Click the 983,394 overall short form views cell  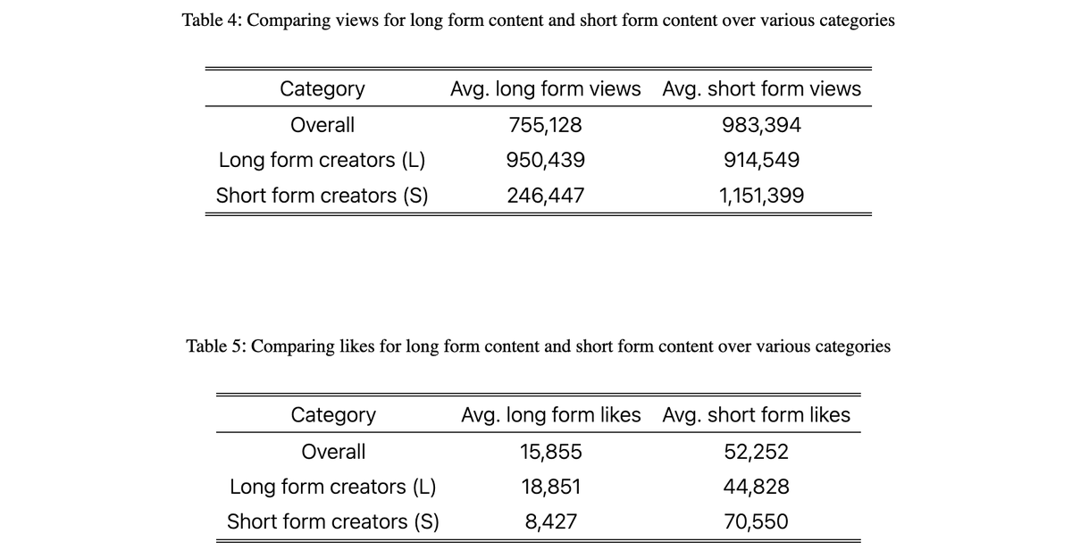(x=761, y=125)
